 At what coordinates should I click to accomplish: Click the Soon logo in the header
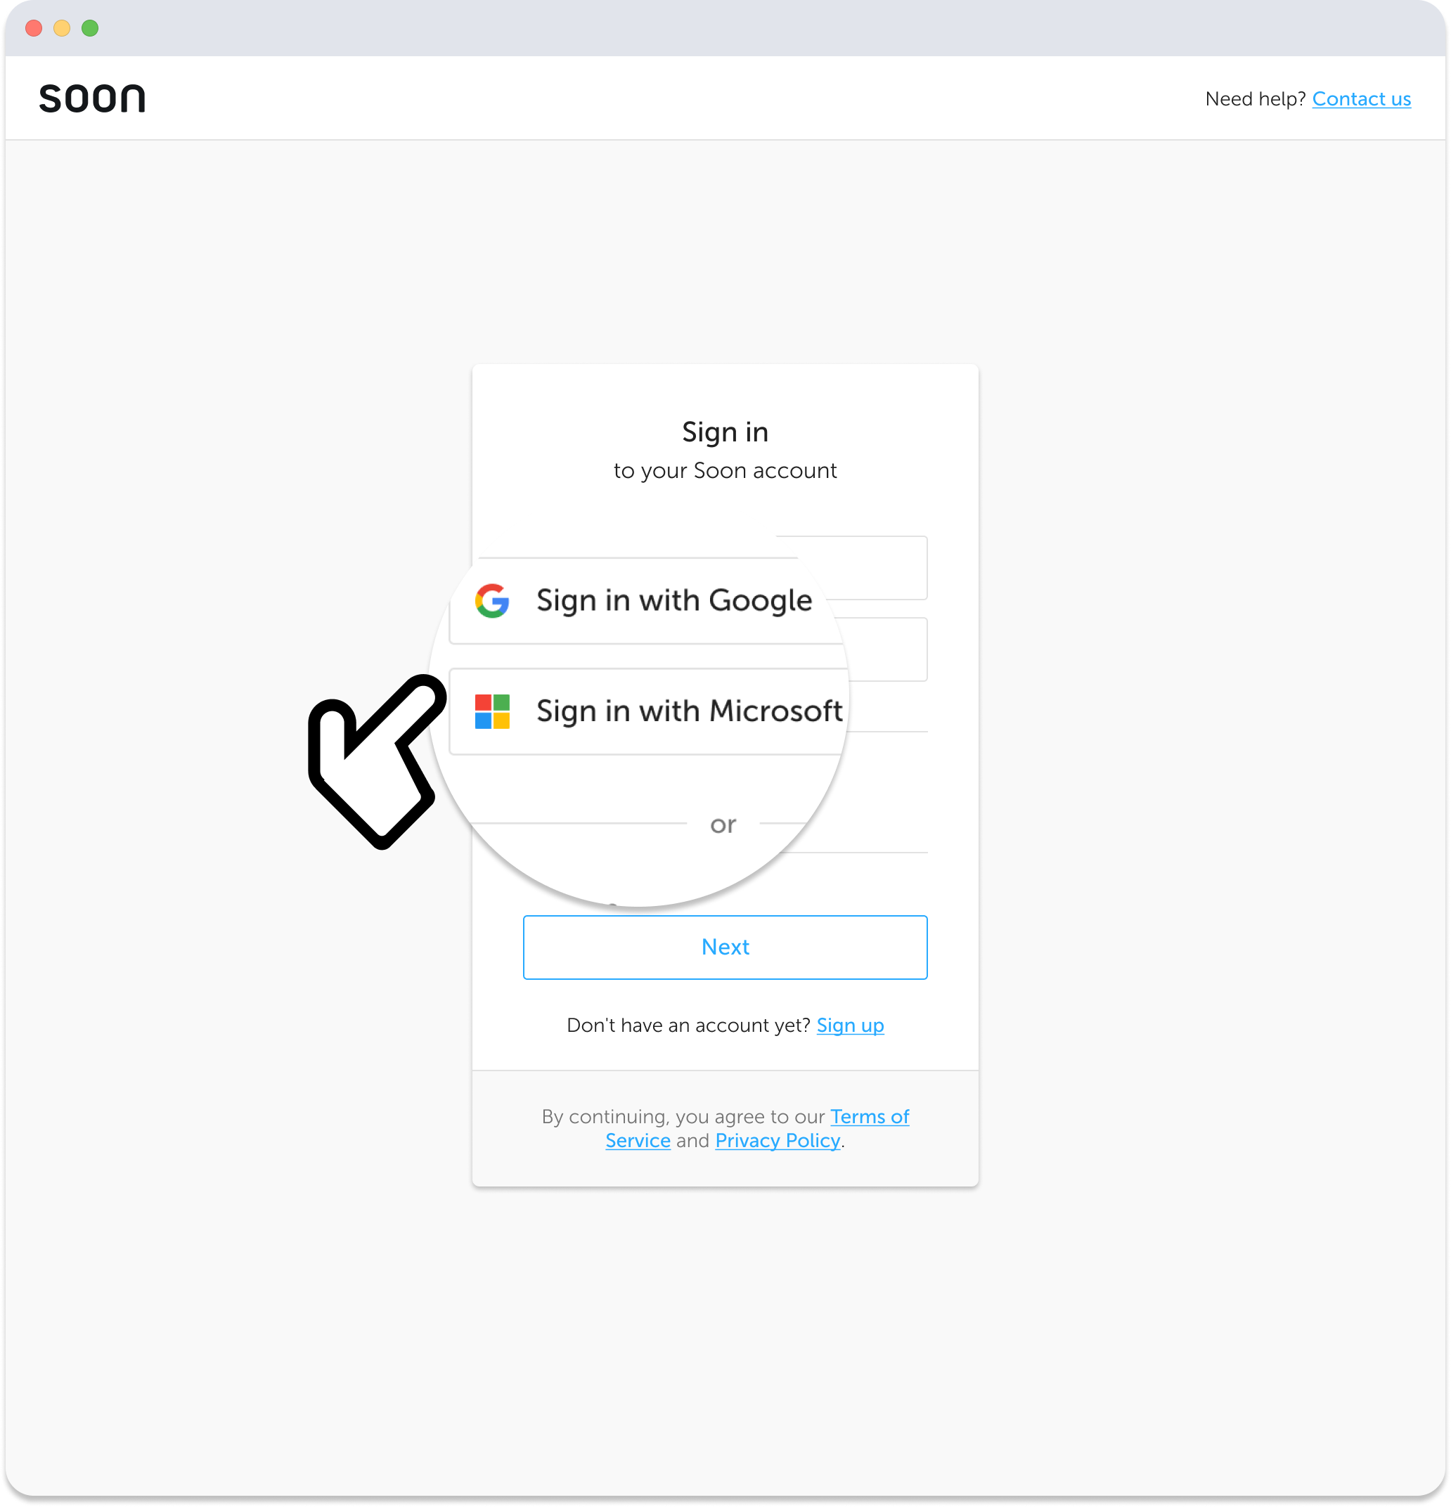[x=92, y=98]
